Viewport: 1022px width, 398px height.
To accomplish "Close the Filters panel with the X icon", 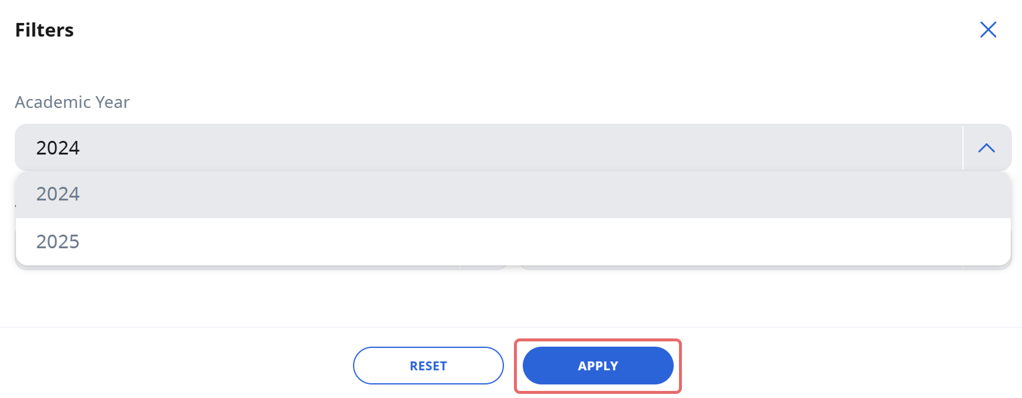I will (988, 29).
